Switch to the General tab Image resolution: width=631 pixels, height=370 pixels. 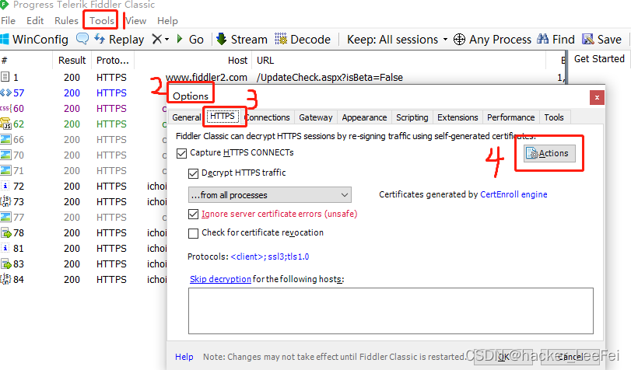pyautogui.click(x=186, y=117)
